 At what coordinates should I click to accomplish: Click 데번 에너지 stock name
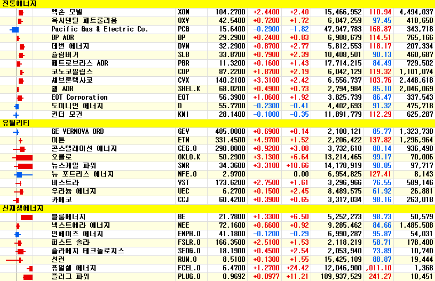(70, 46)
